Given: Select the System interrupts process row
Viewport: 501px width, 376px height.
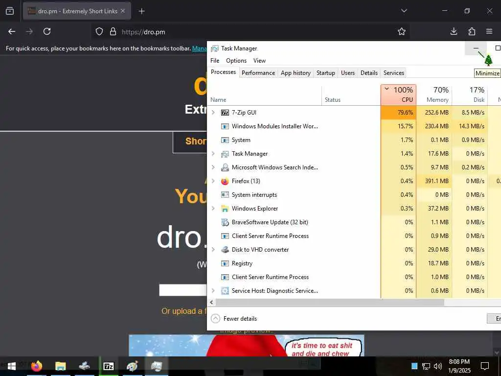Looking at the screenshot, I should click(x=354, y=195).
